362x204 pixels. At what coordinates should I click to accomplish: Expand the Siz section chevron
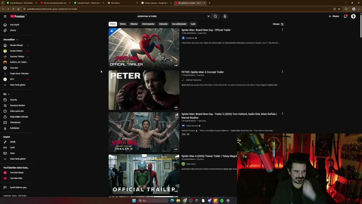(8, 94)
